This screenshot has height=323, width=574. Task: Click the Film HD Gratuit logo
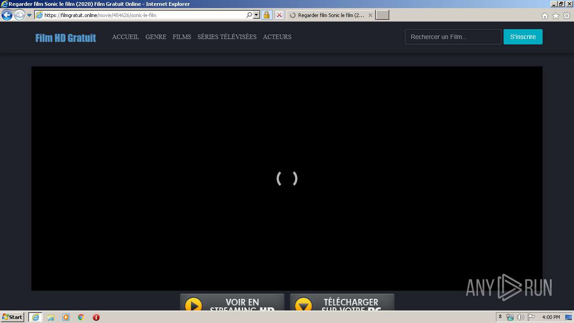coord(66,38)
